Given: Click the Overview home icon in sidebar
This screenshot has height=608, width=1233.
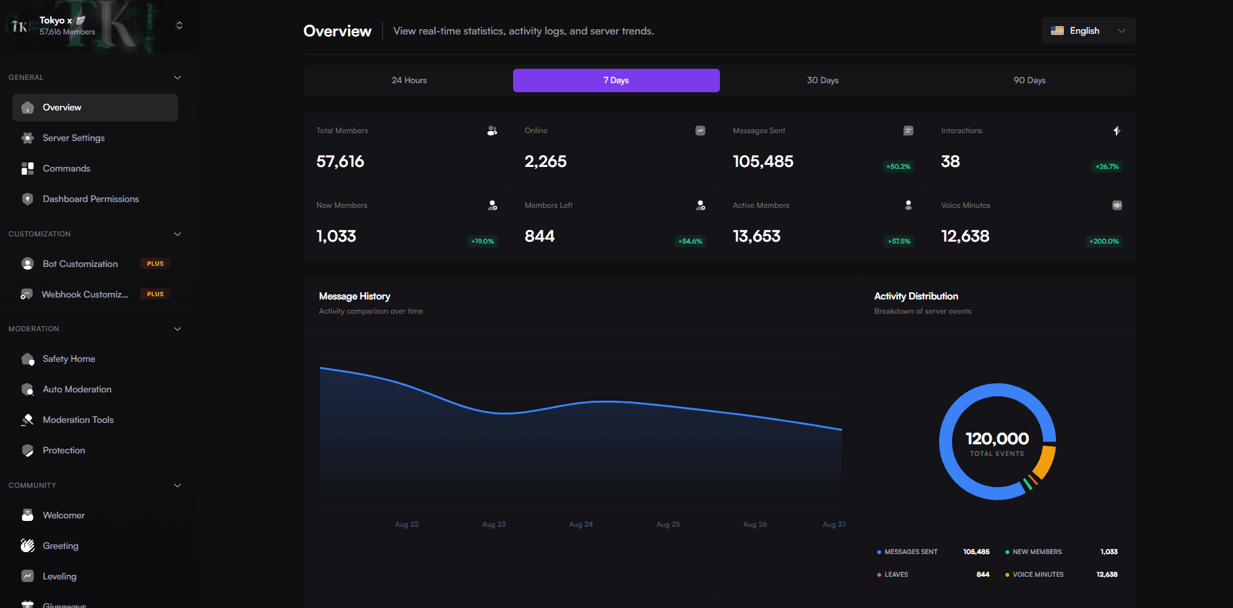Looking at the screenshot, I should (27, 108).
